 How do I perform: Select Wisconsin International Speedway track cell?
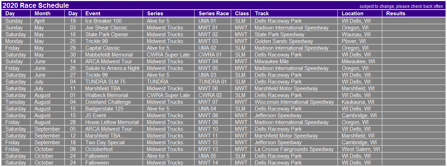pyautogui.click(x=294, y=102)
